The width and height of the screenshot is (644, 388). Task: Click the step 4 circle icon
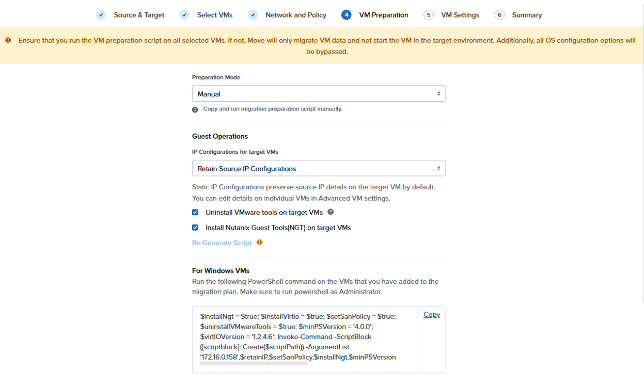346,15
